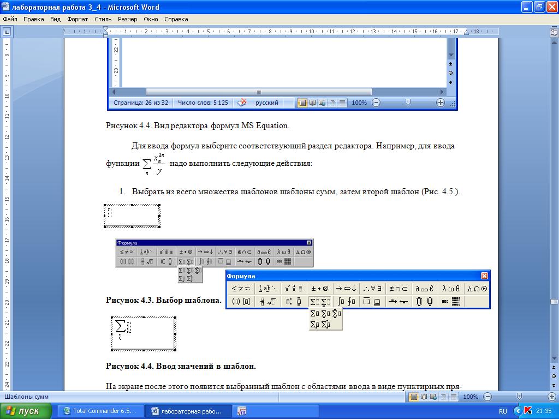Open embellishments palette in Формула toolbar
The image size is (559, 419).
294,289
